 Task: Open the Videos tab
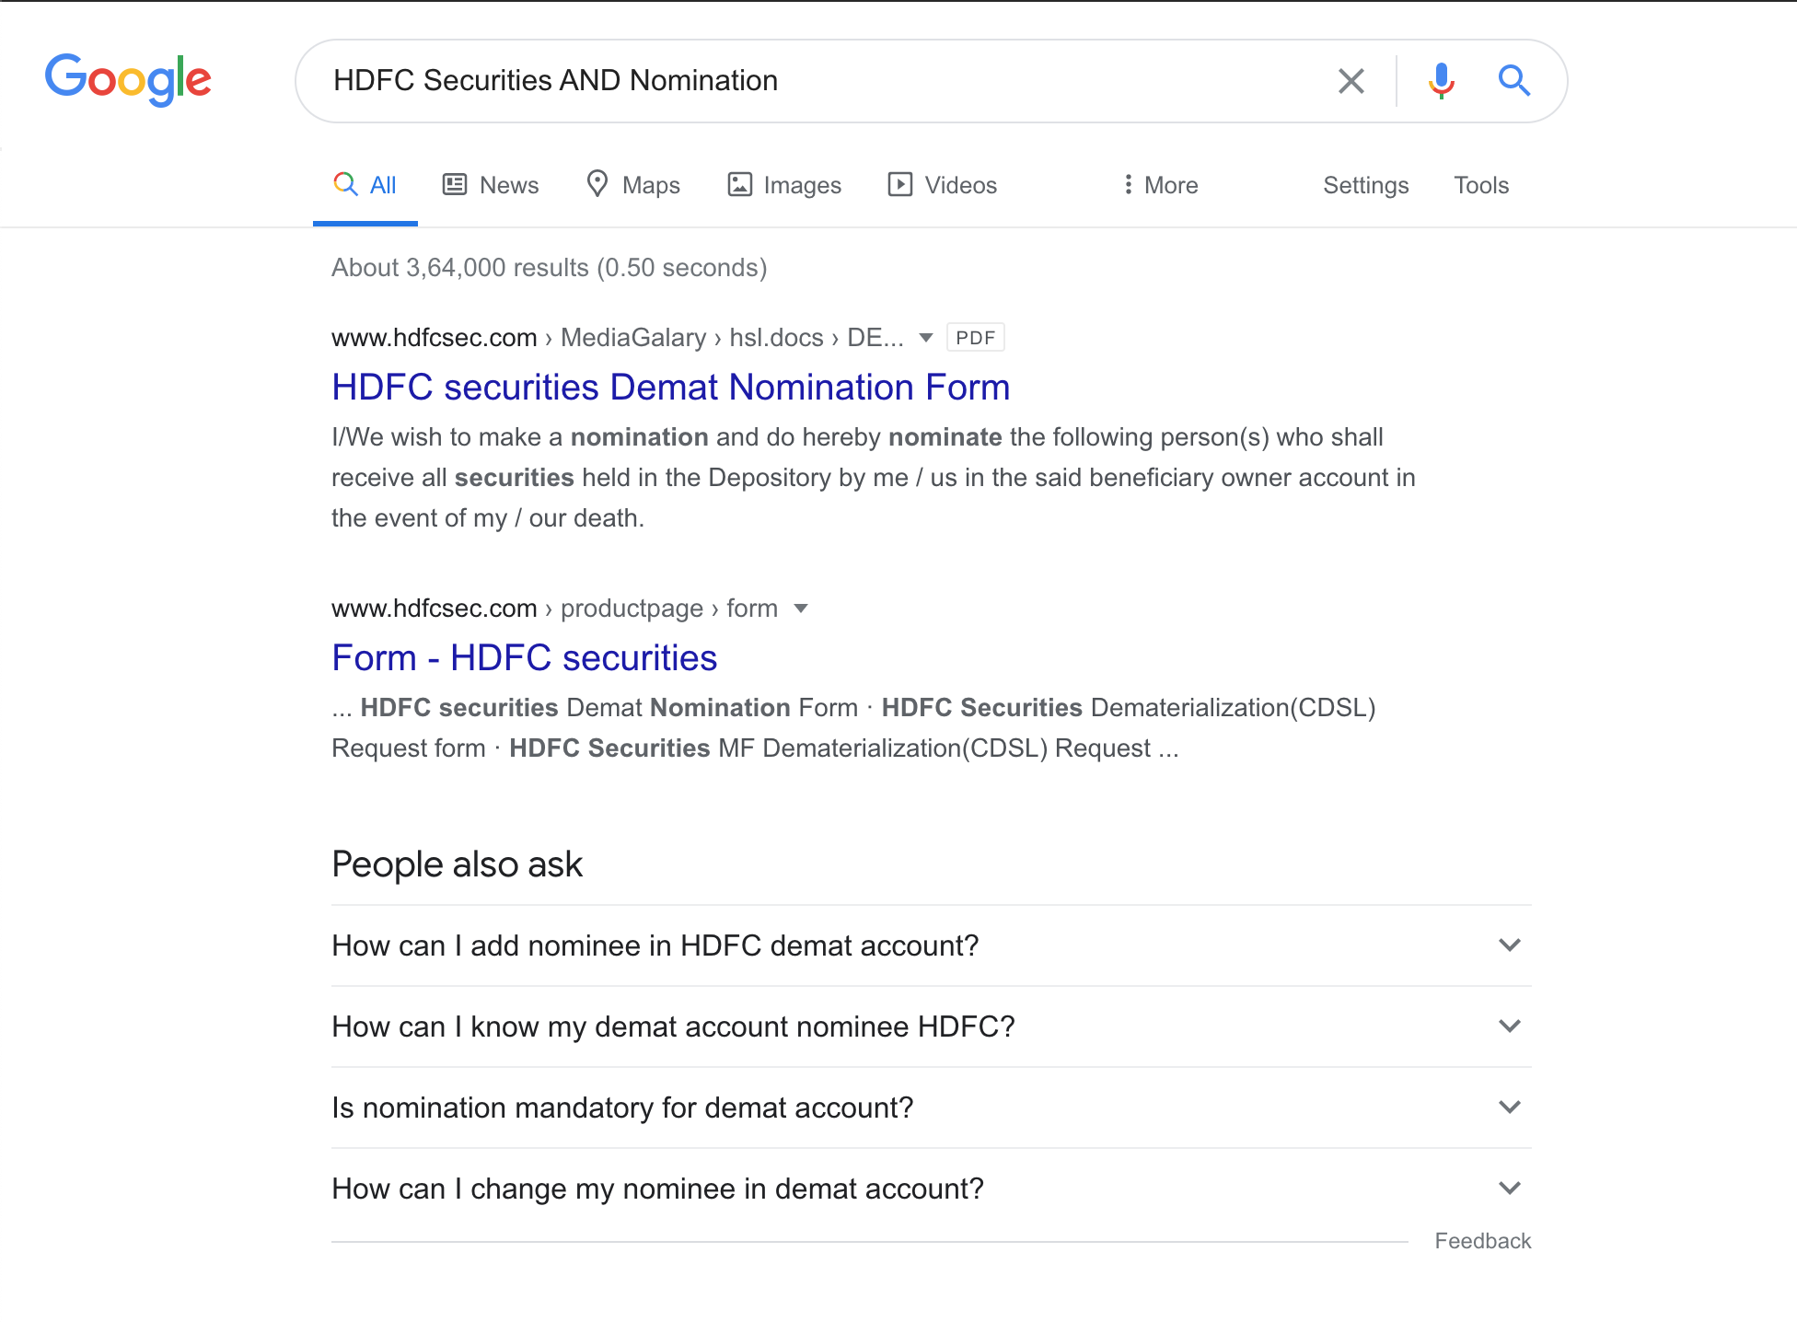click(x=942, y=185)
